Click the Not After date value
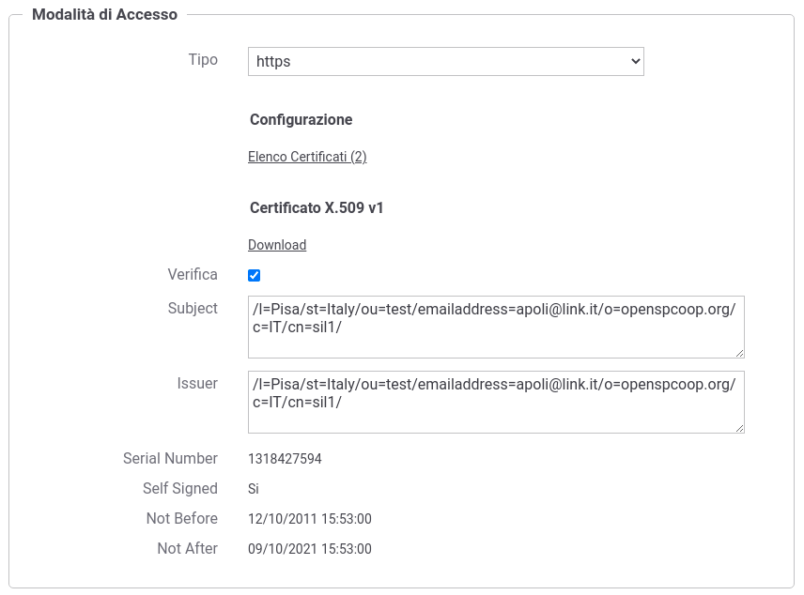 pos(310,549)
